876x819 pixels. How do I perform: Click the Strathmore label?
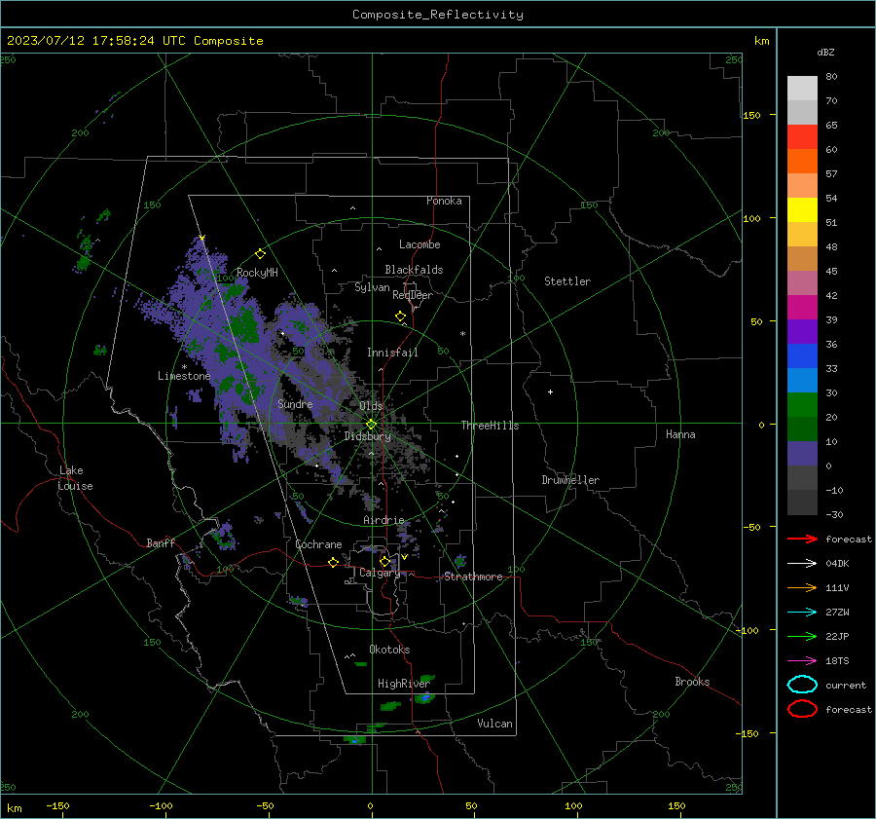(473, 577)
